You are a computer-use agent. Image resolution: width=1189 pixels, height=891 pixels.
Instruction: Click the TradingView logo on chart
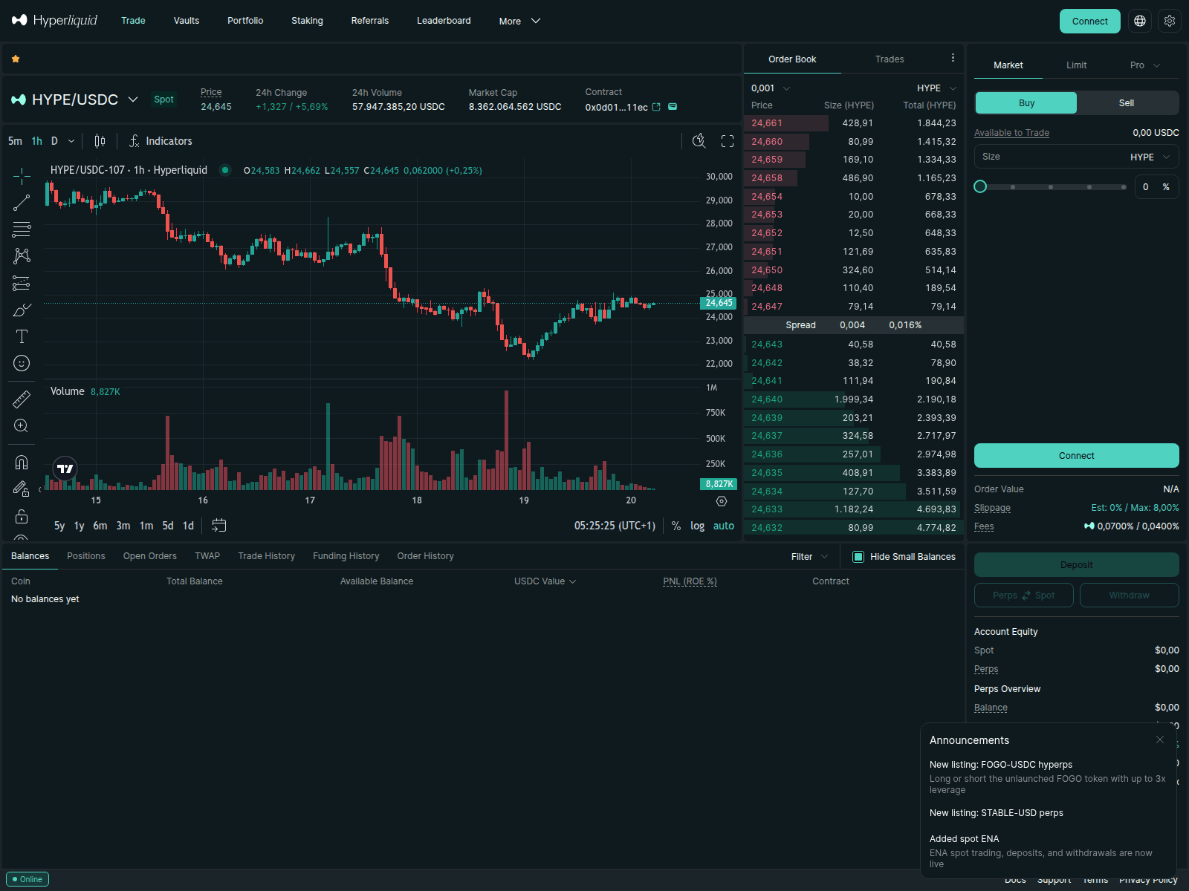(65, 469)
